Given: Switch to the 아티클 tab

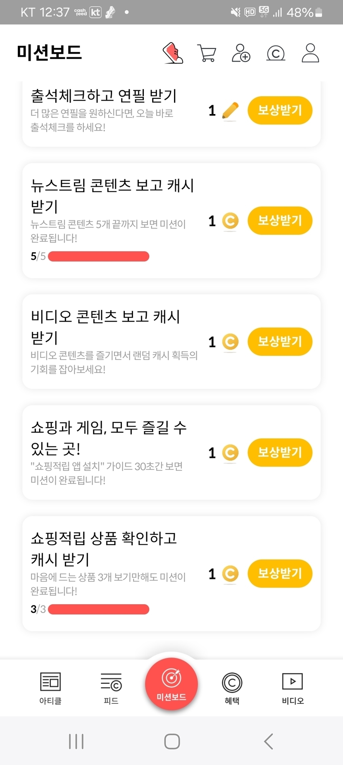Looking at the screenshot, I should 50,688.
